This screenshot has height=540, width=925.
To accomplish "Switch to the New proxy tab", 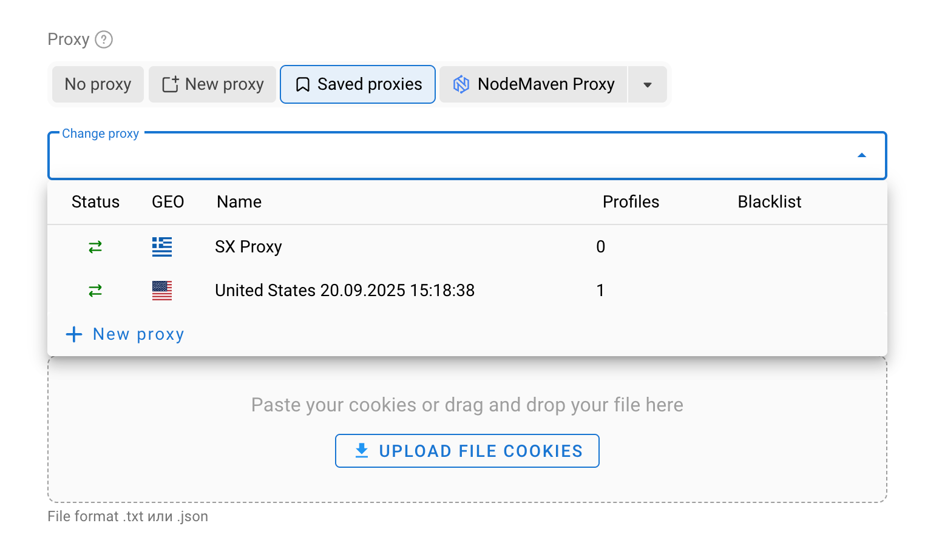I will [212, 84].
